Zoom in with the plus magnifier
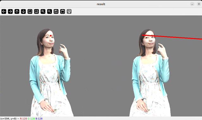Screen dimensions: 202x120 pyautogui.click(x=43, y=12)
